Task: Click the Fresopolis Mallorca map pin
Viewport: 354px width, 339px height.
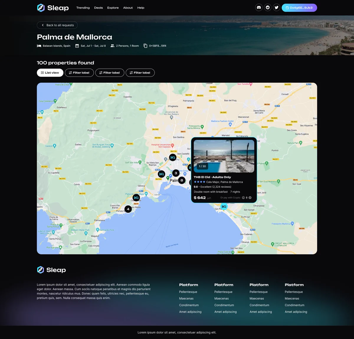Action: point(292,224)
